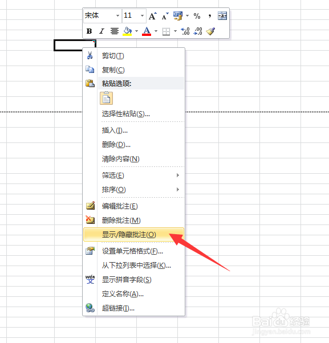The image size is (329, 343).
Task: Apply comma style format
Action: pos(210,16)
